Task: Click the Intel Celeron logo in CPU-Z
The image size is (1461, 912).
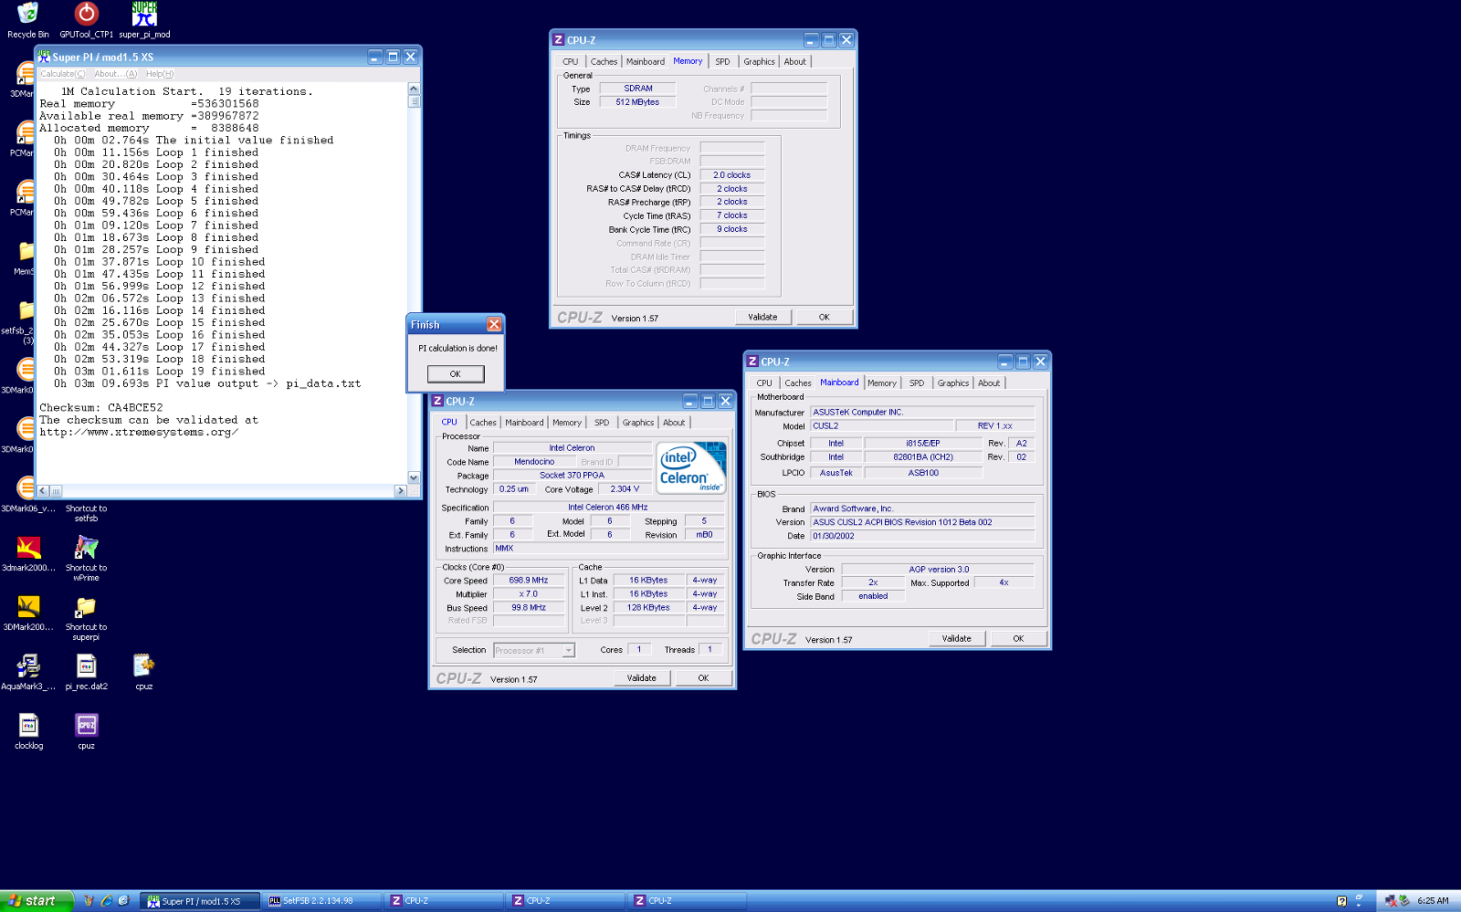Action: (x=691, y=467)
